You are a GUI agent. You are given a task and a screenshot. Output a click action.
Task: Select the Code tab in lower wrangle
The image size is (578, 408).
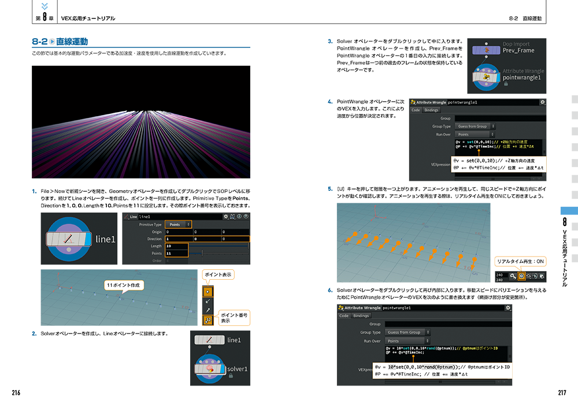click(x=344, y=316)
